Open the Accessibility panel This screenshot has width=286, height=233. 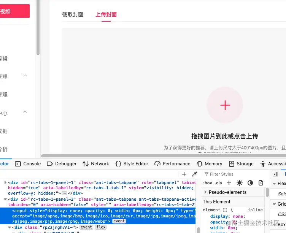273,164
